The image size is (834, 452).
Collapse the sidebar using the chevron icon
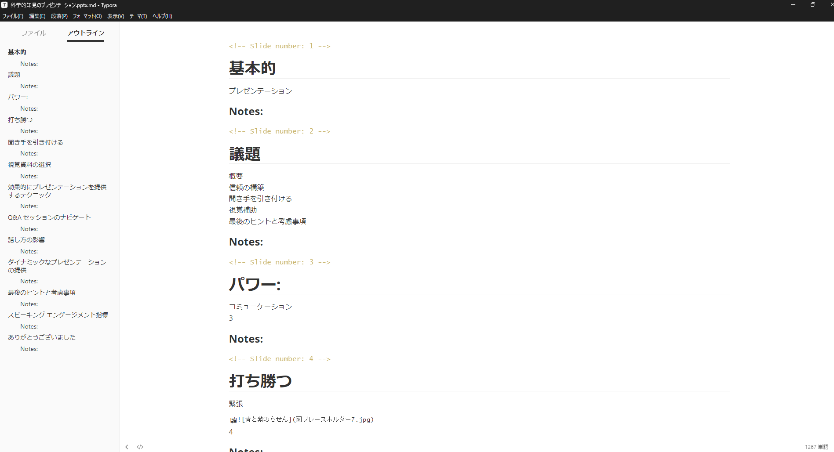127,446
